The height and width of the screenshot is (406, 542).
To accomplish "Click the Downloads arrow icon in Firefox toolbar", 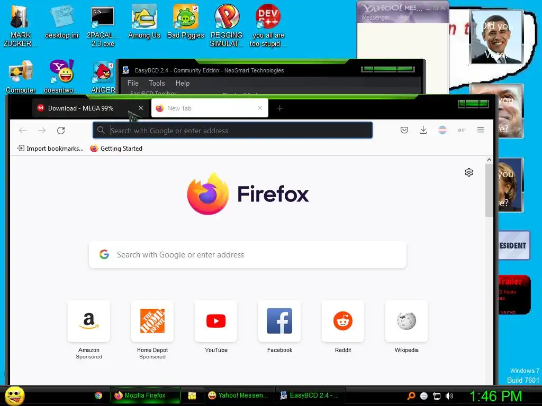I will click(x=423, y=130).
